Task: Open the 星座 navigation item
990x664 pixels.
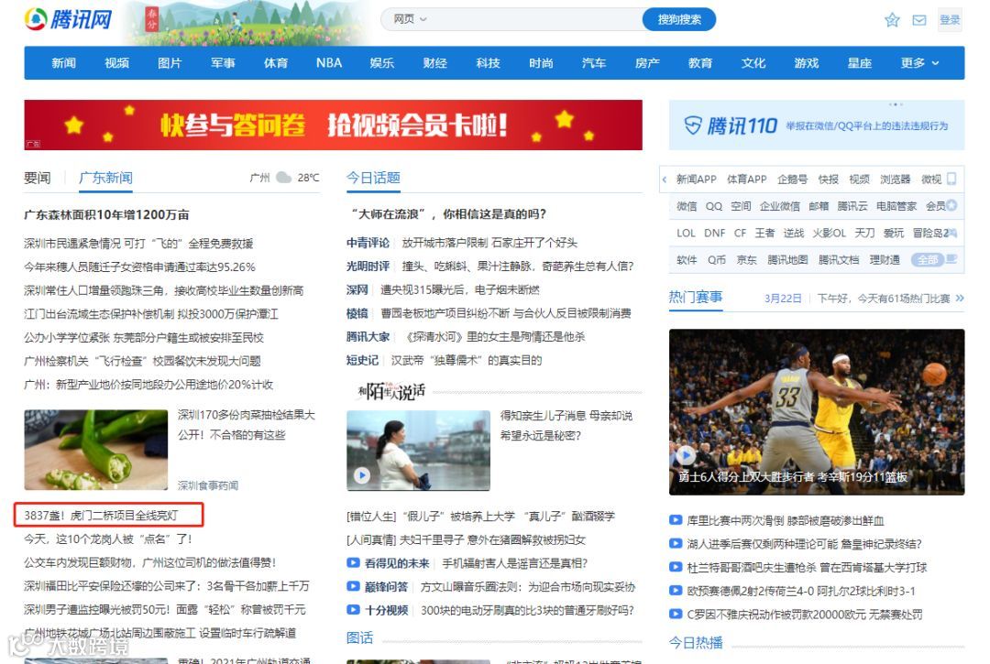Action: [859, 63]
